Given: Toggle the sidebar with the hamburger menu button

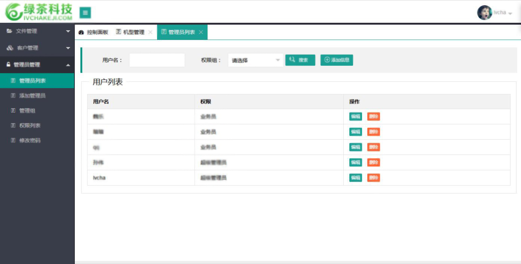Looking at the screenshot, I should pos(85,13).
